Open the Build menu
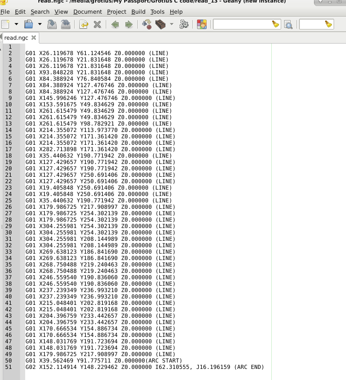346x380 pixels. pos(138,12)
